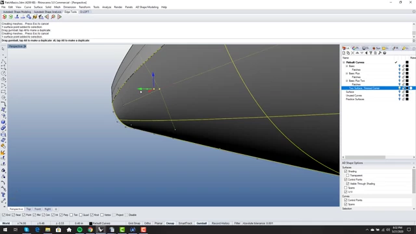Toggle Planar in status bar
The width and height of the screenshot is (416, 234).
(x=159, y=224)
